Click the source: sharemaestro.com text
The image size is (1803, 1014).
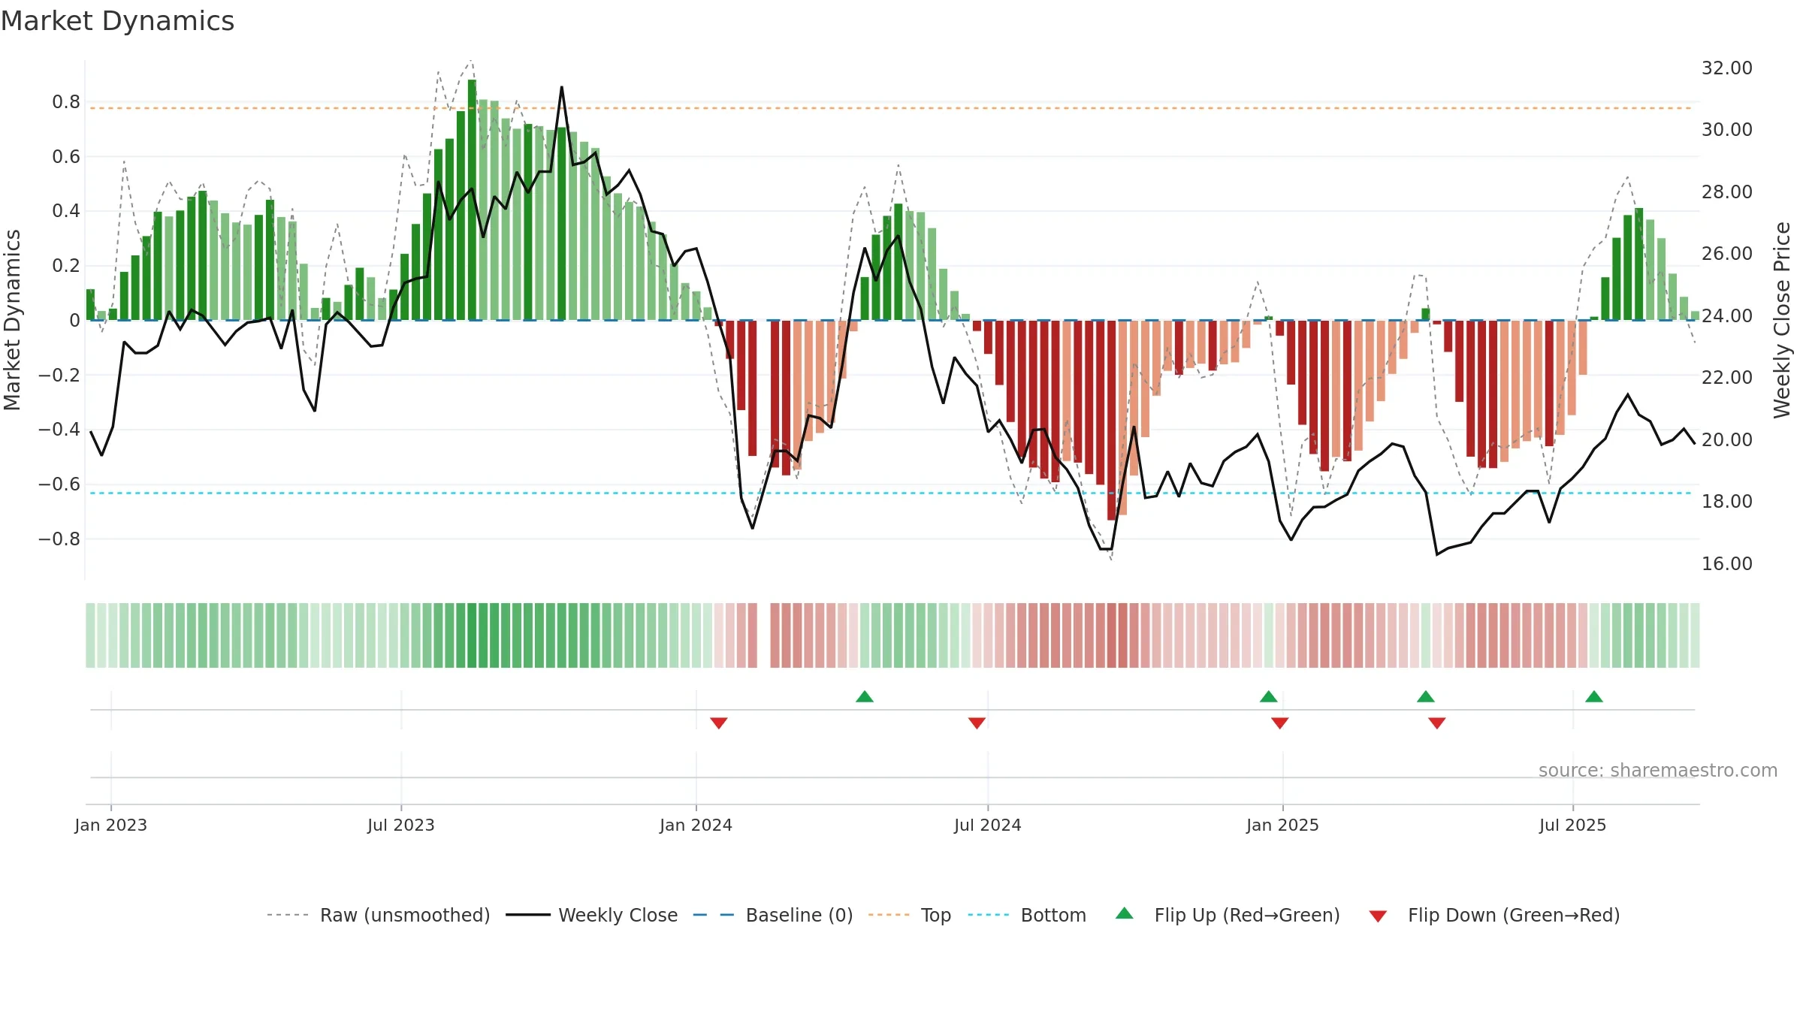point(1658,770)
